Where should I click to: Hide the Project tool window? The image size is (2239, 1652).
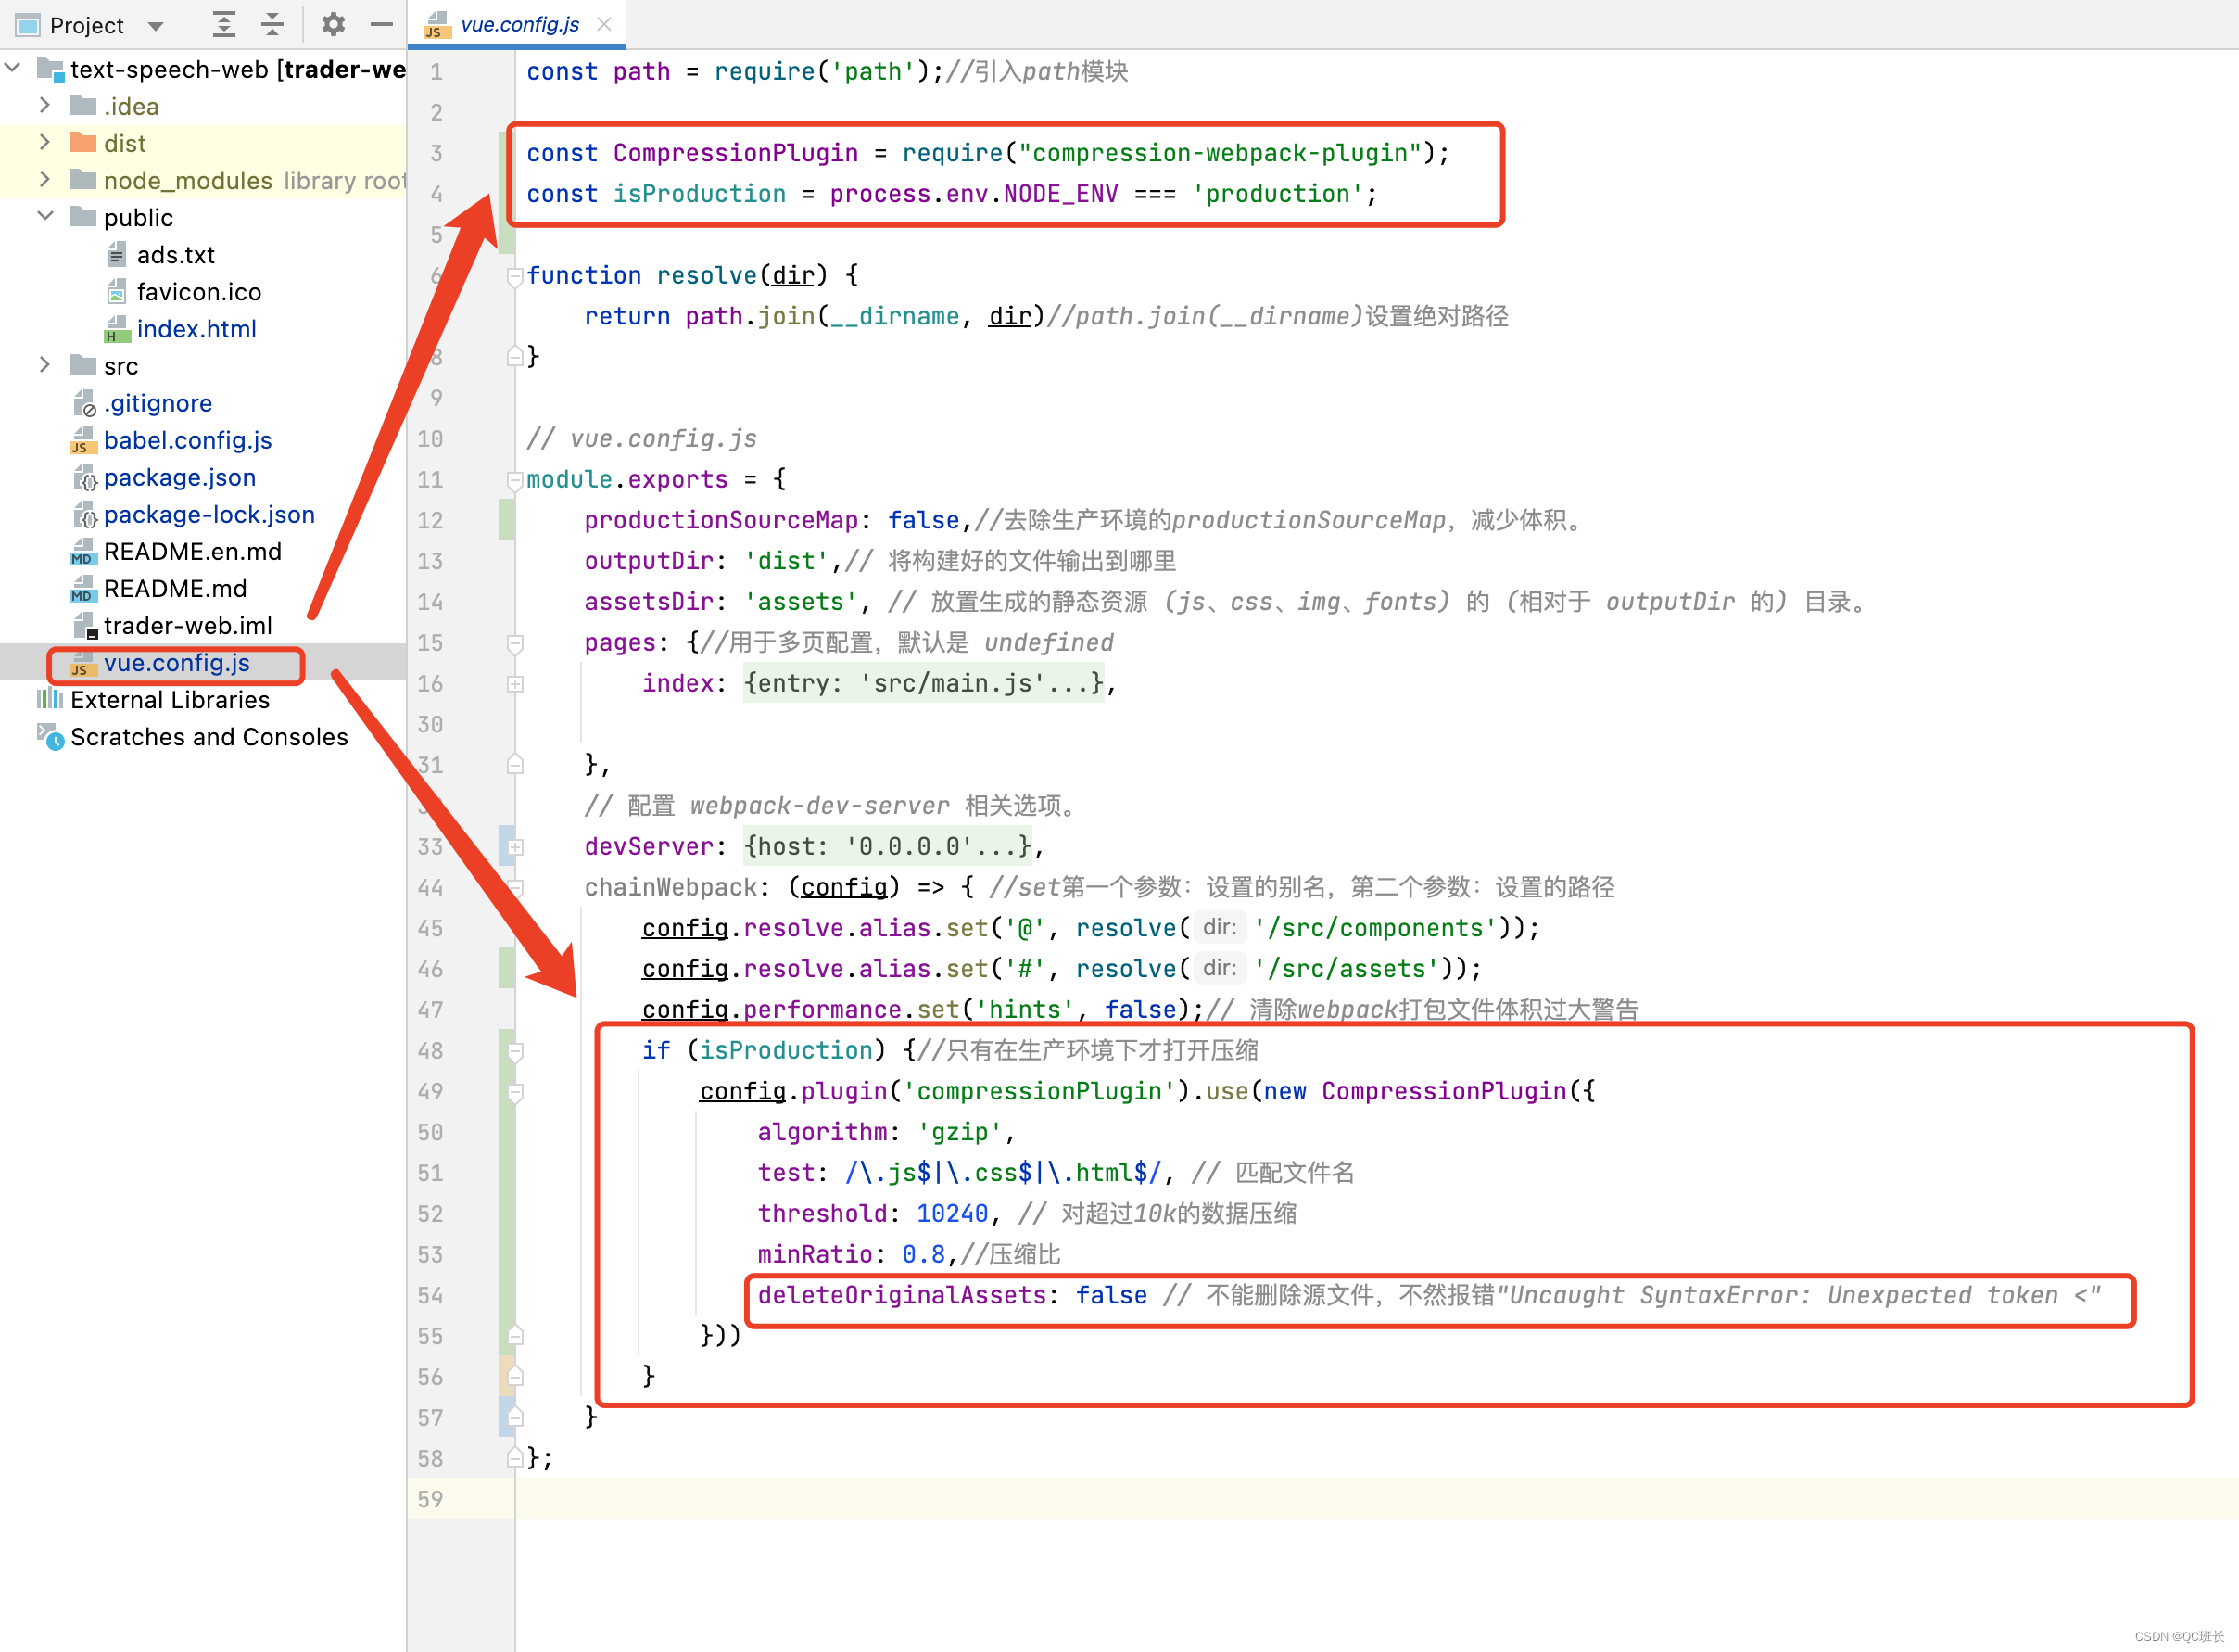[x=382, y=24]
